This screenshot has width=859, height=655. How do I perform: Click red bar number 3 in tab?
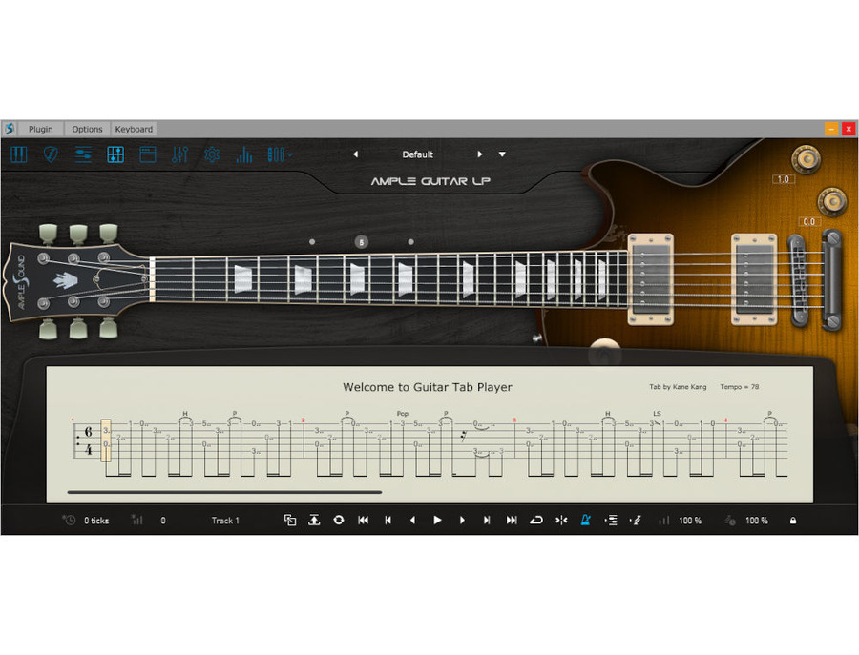point(513,420)
